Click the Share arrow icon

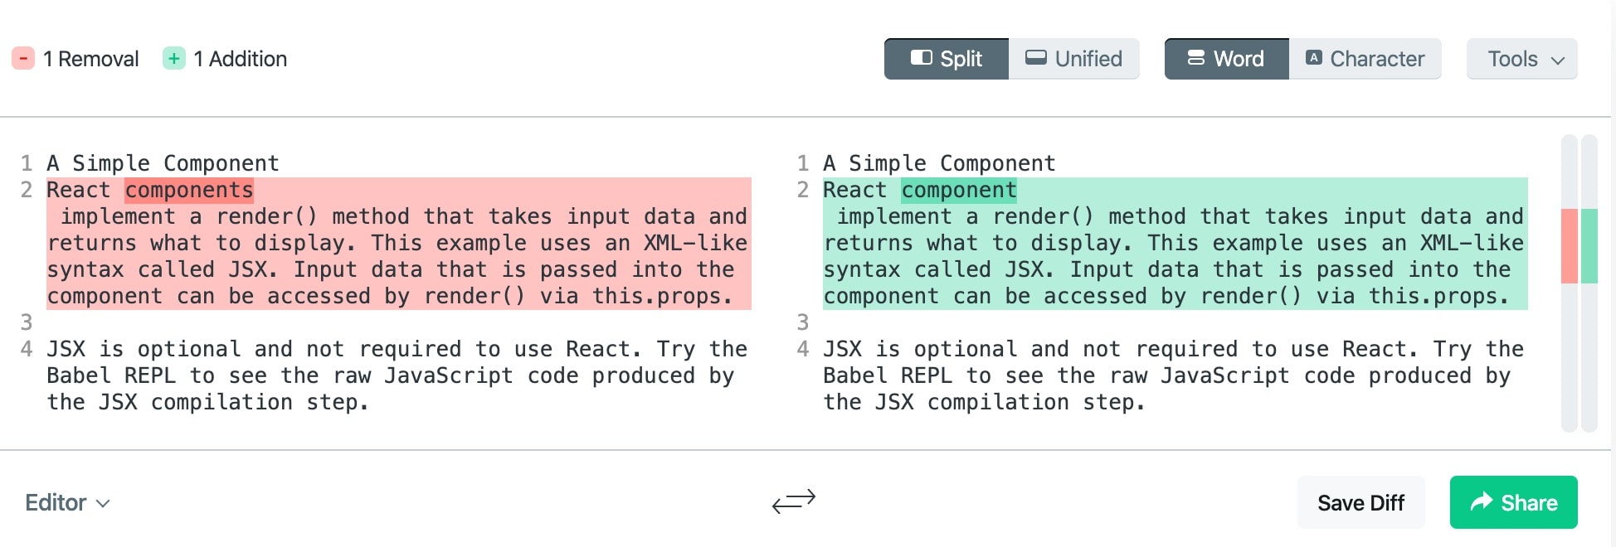[1481, 502]
